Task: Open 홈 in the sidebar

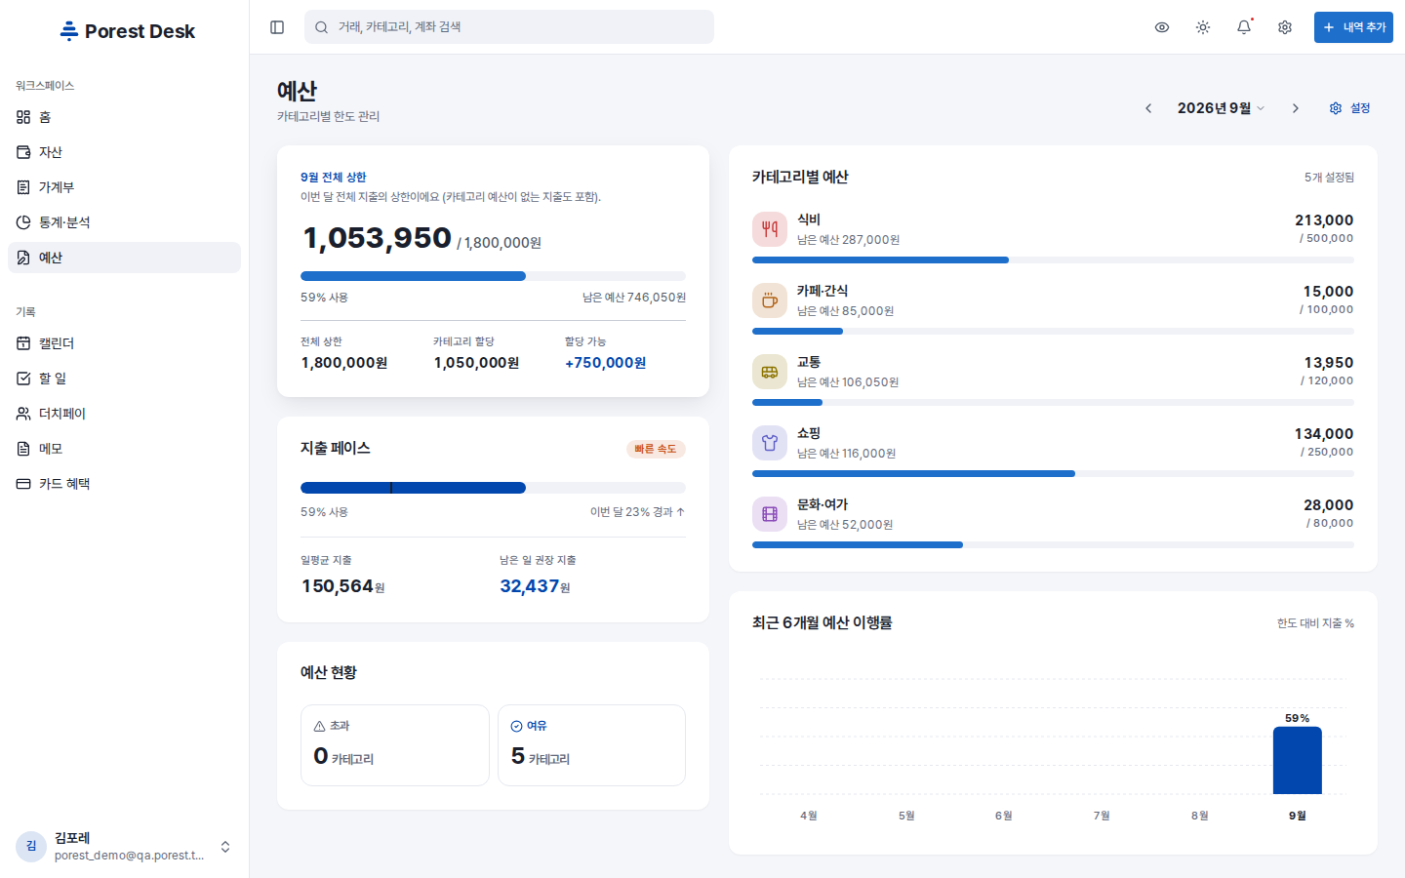Action: (x=124, y=117)
